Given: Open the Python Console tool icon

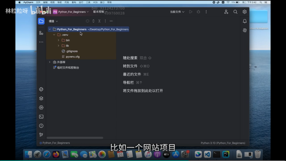Looking at the screenshot, I should pyautogui.click(x=41, y=89).
